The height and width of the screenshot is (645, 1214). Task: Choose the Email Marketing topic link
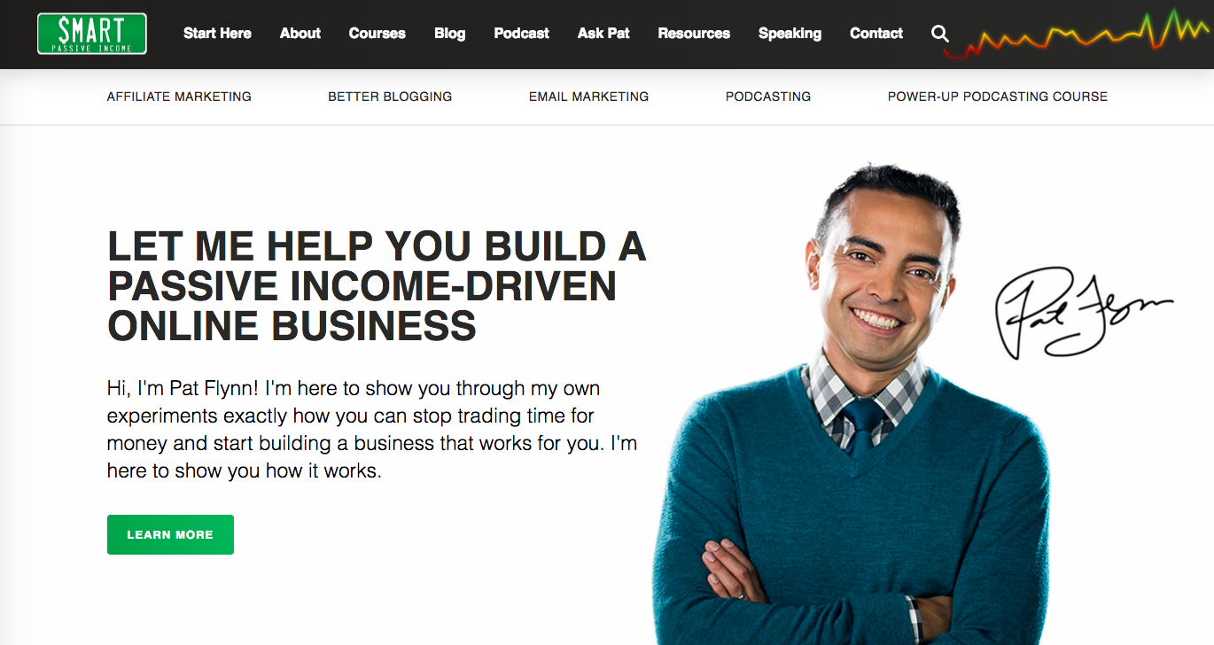click(x=589, y=97)
